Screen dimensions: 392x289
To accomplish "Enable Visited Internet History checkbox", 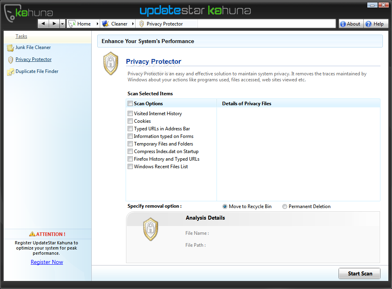I will (x=130, y=114).
